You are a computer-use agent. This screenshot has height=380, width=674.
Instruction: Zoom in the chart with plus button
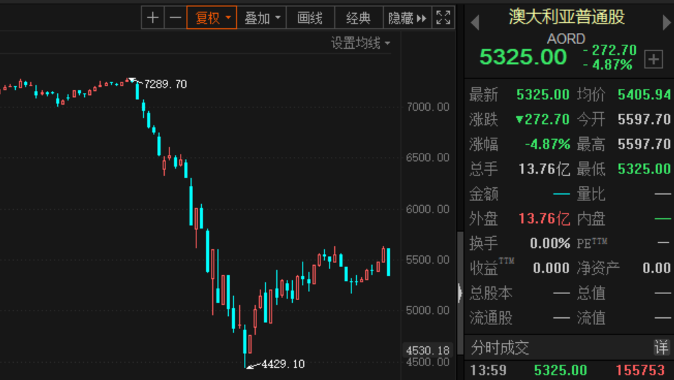tap(153, 18)
